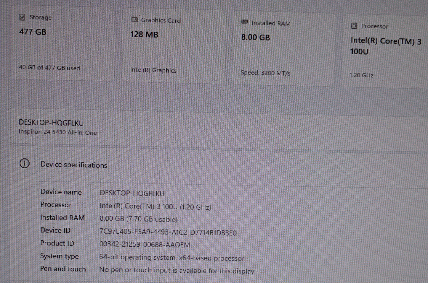Click the Processor chip icon

[x=354, y=26]
